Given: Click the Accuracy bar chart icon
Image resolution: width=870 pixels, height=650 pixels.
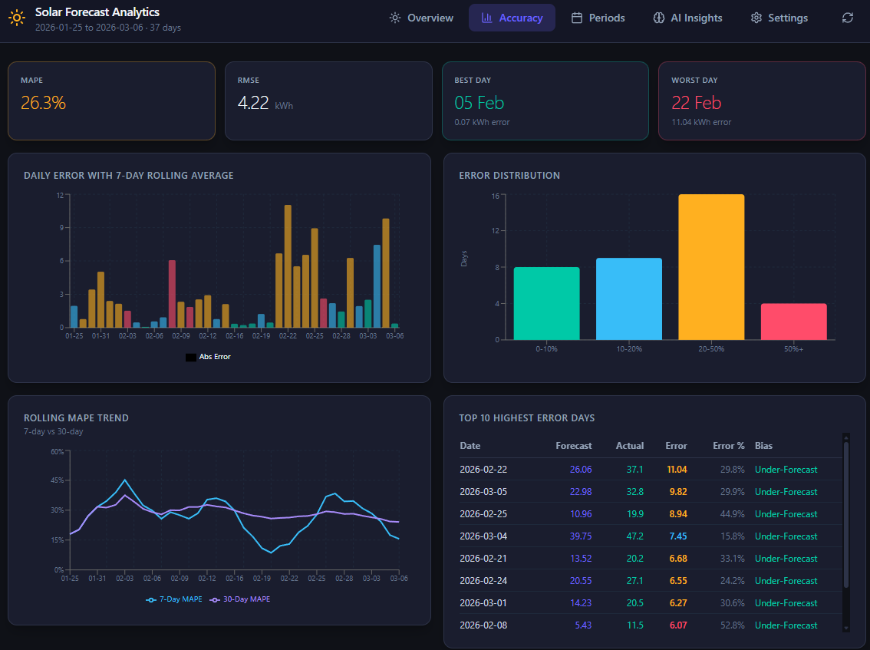Looking at the screenshot, I should tap(486, 18).
